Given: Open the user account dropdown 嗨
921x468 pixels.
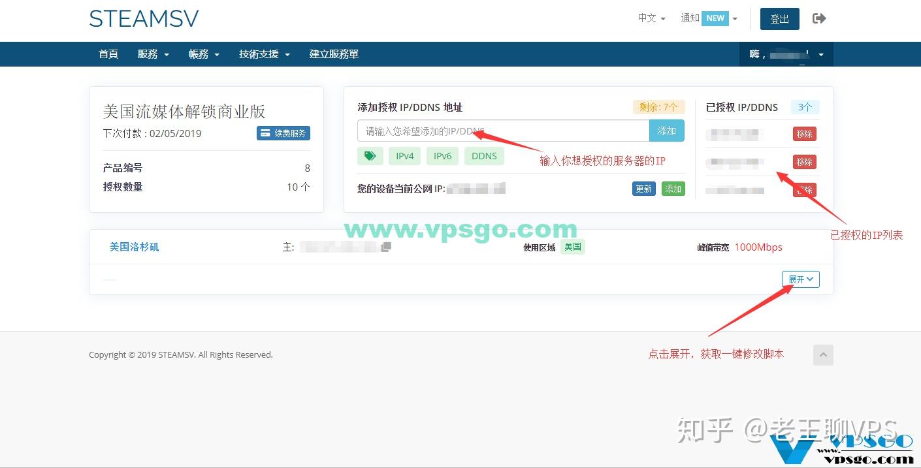Looking at the screenshot, I should click(x=786, y=54).
